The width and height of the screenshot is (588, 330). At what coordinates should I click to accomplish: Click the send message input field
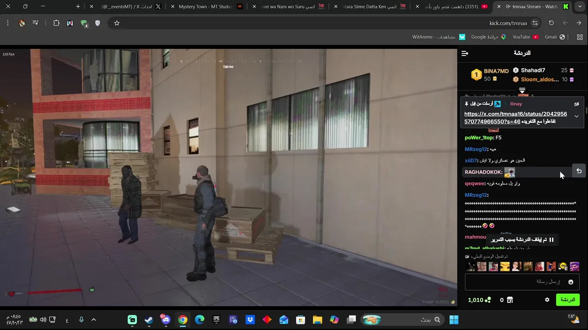521,282
